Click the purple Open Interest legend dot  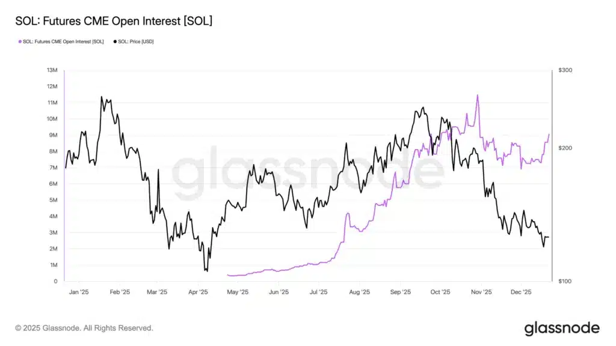coord(18,41)
